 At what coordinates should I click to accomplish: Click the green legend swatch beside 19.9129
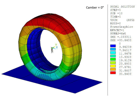click(x=113, y=59)
